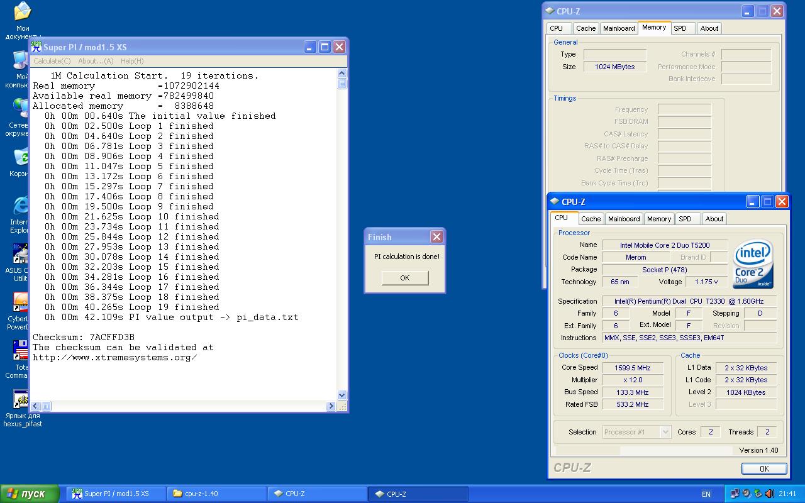Image resolution: width=805 pixels, height=503 pixels.
Task: Click the network connection tray icon
Action: 735,494
